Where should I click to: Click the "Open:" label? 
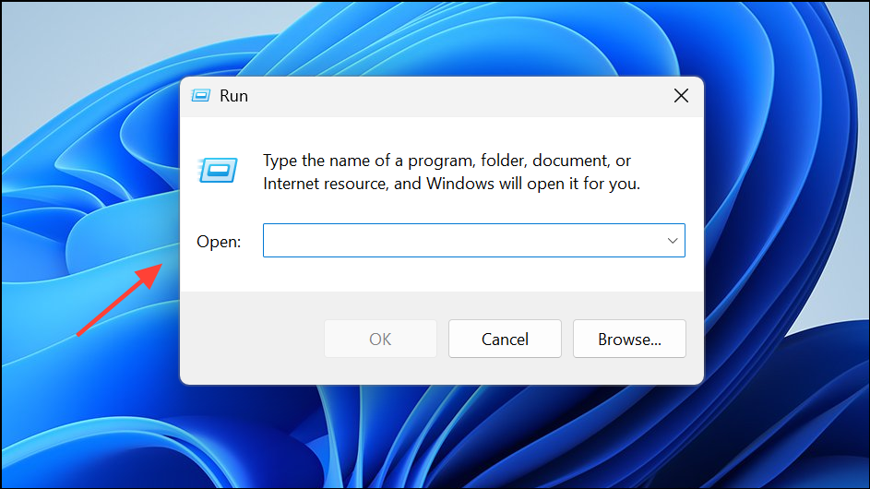point(219,242)
